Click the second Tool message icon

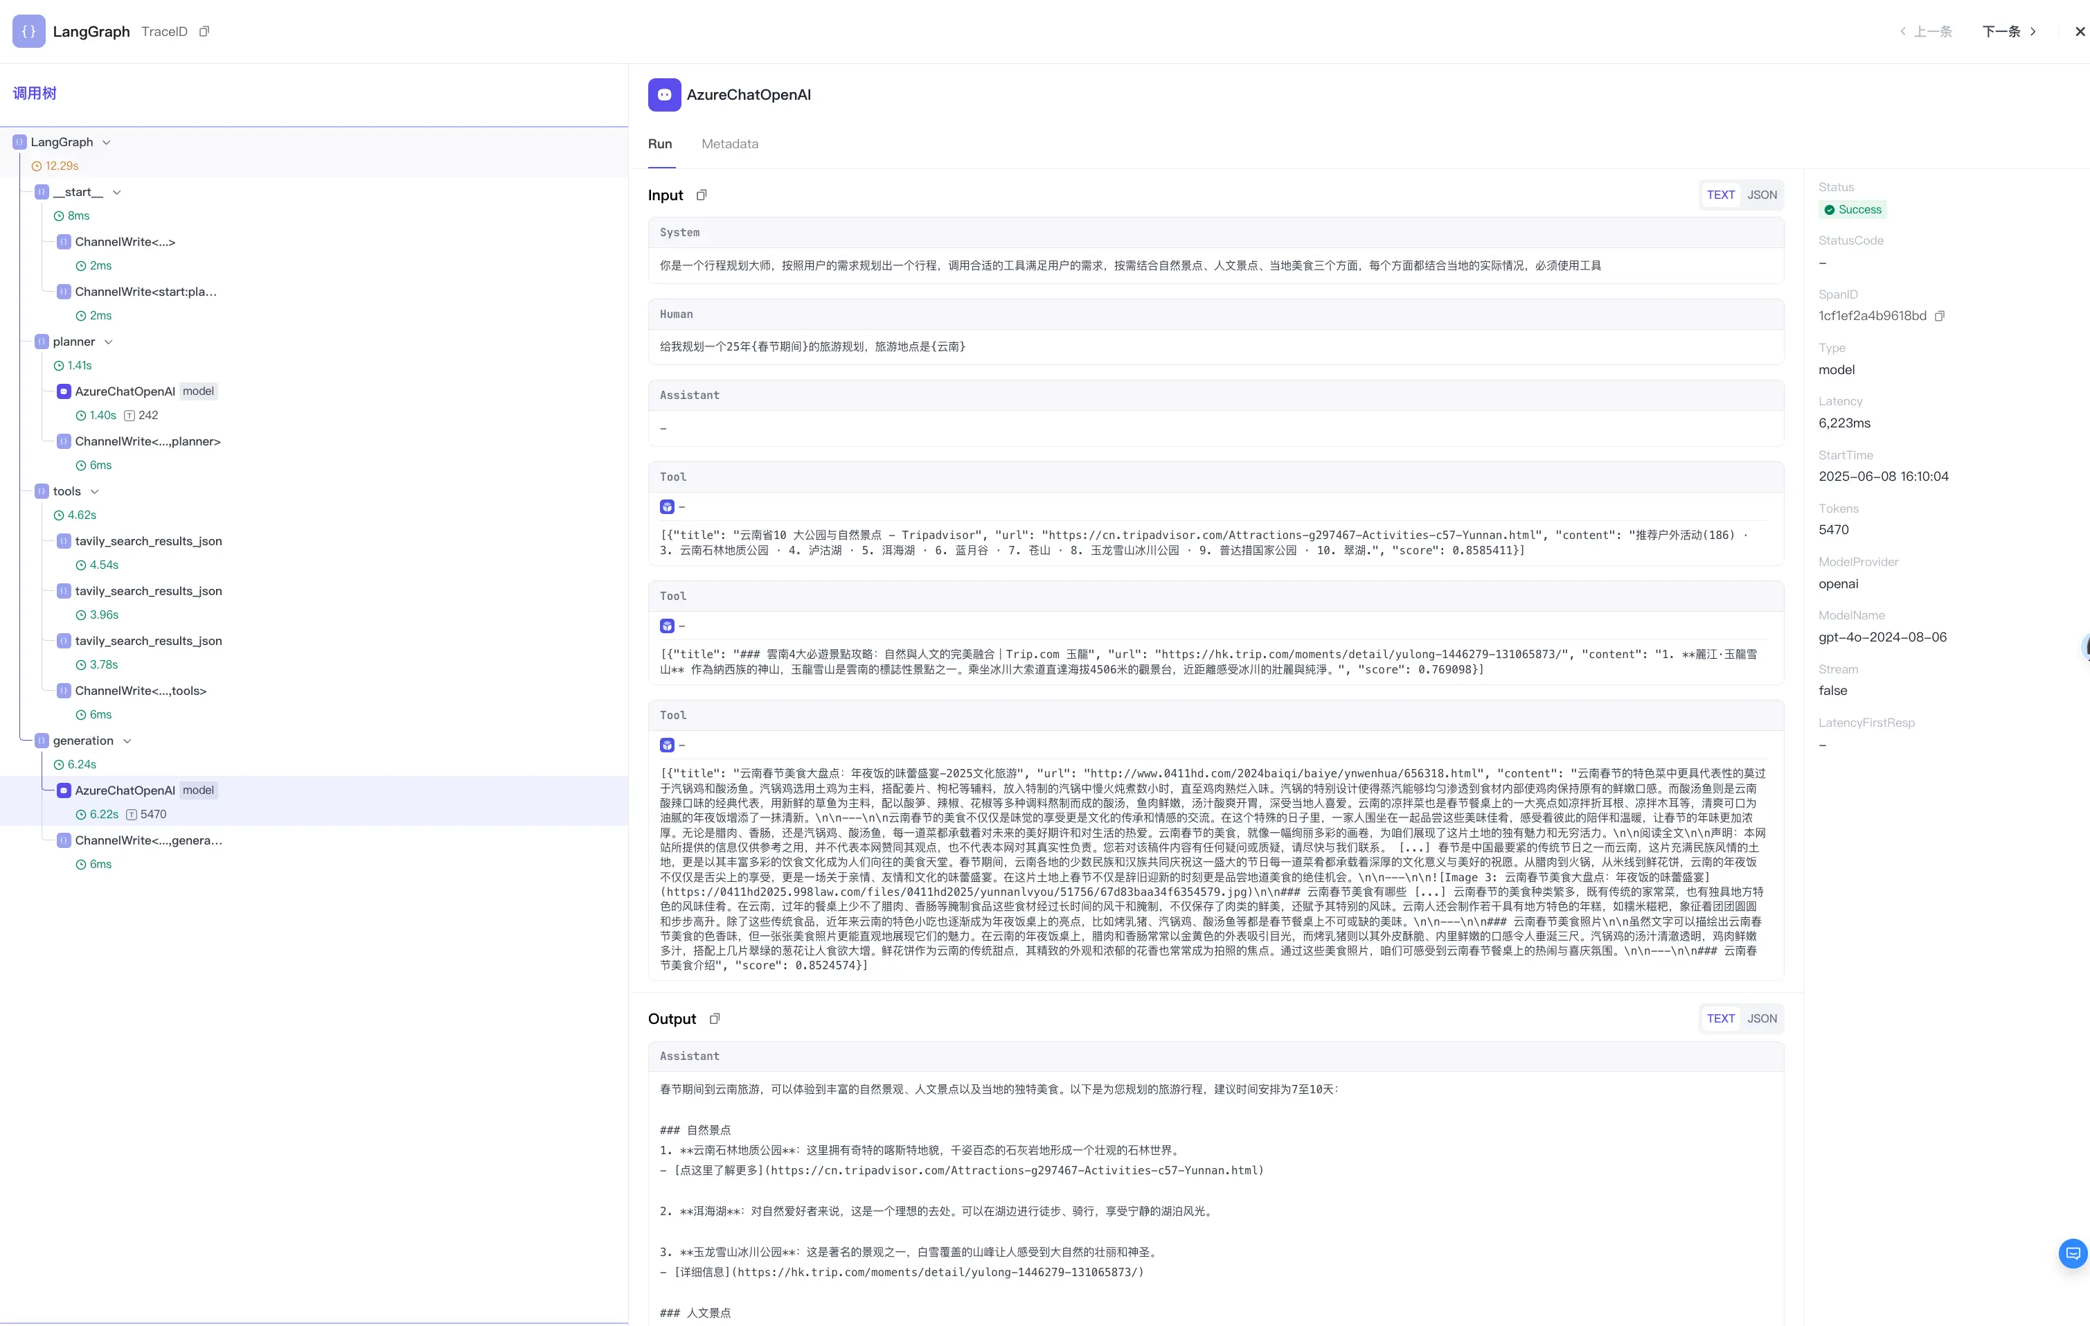tap(667, 626)
